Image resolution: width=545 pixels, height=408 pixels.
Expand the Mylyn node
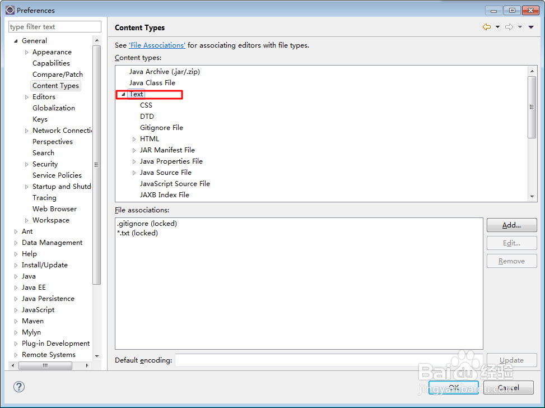click(x=16, y=332)
